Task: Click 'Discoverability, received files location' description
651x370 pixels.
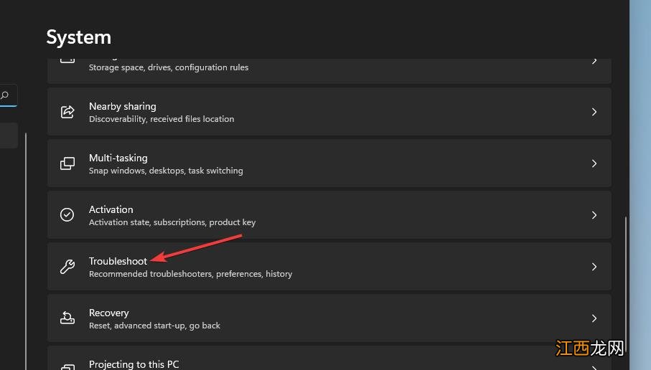Action: 161,119
